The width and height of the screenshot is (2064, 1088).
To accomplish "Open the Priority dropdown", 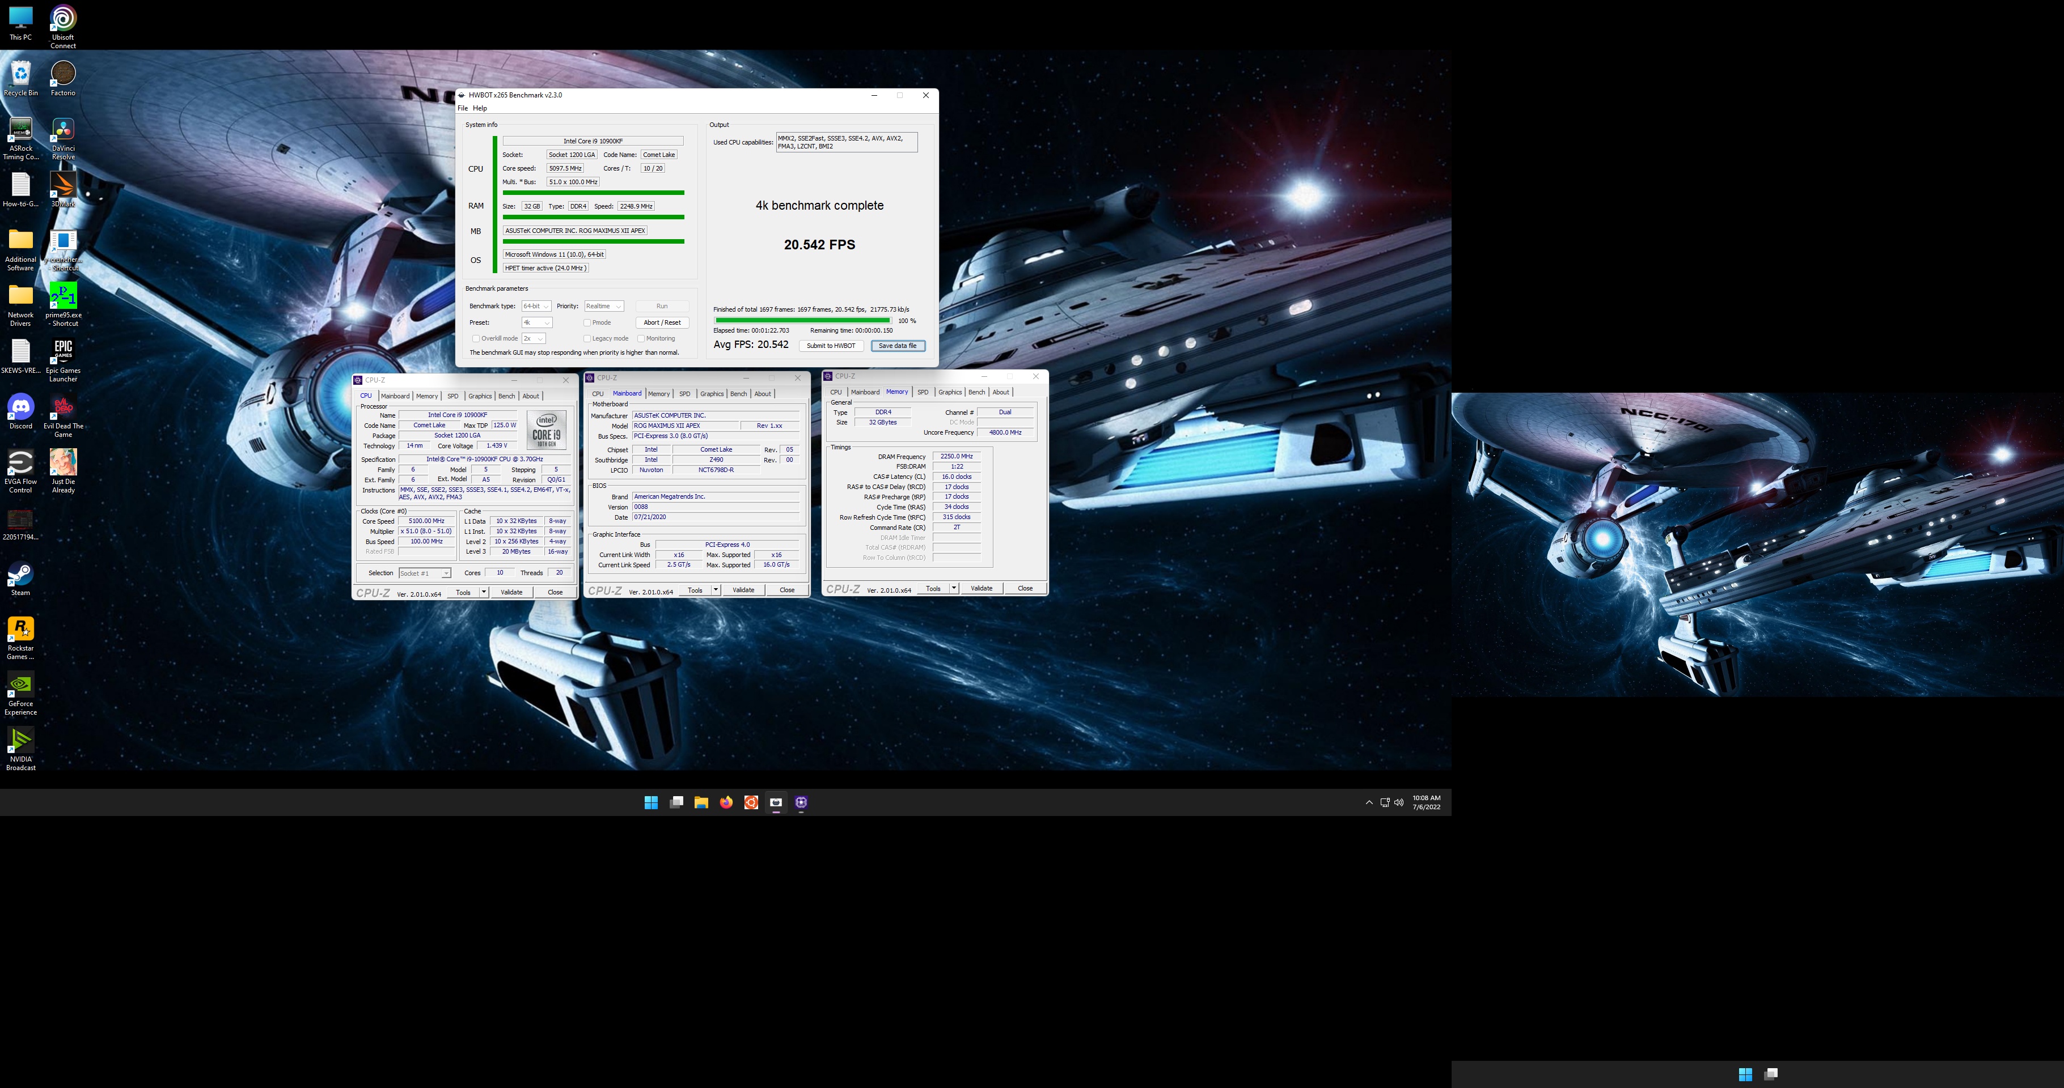I will click(603, 306).
